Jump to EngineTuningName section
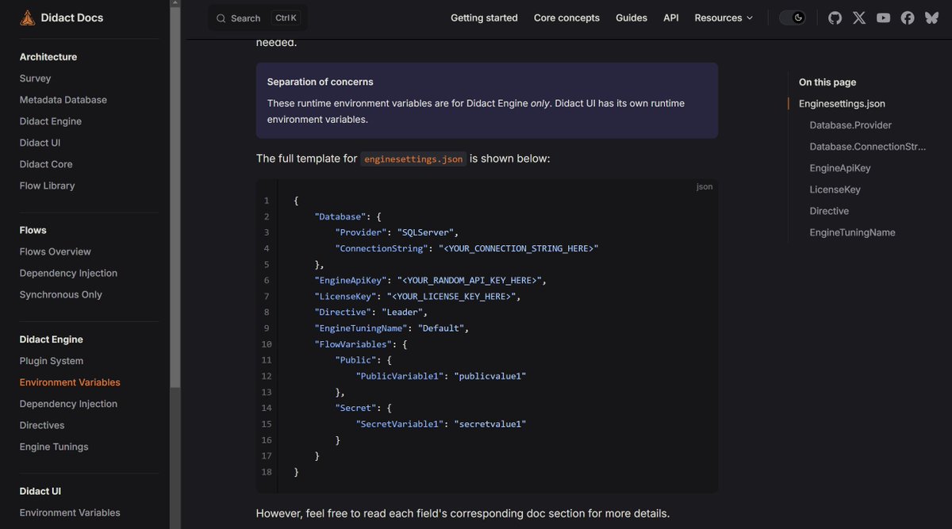 853,232
